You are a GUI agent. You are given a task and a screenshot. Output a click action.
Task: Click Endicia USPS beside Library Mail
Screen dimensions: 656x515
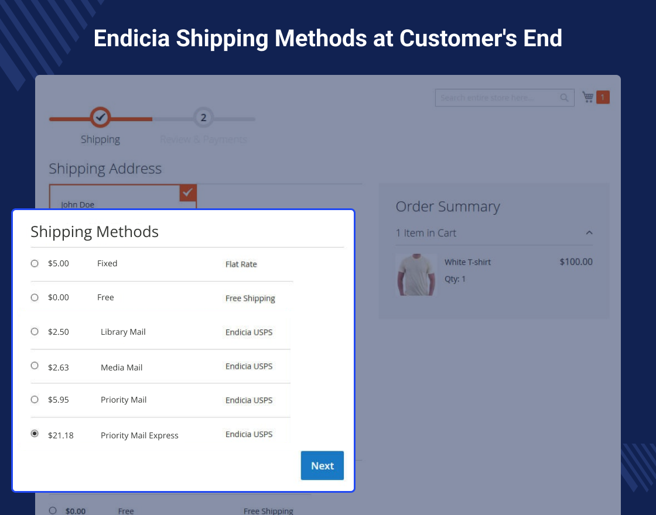click(249, 332)
